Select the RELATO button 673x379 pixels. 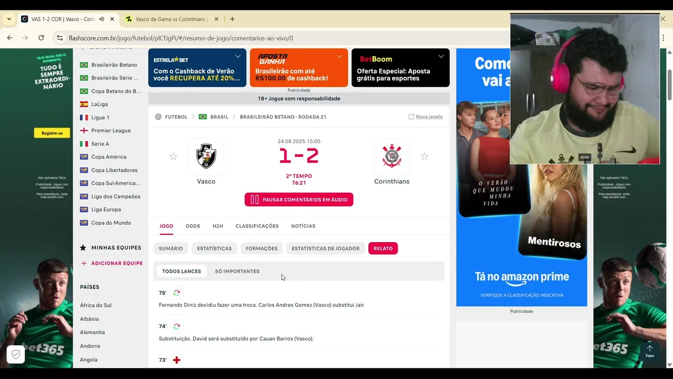383,248
